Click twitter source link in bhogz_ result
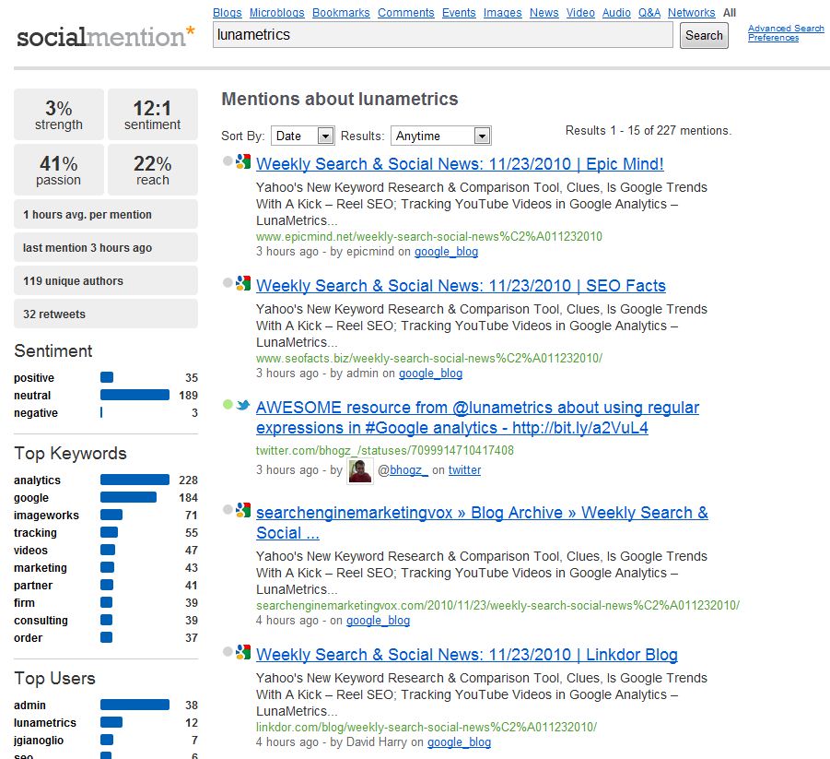This screenshot has width=830, height=759. [x=465, y=470]
